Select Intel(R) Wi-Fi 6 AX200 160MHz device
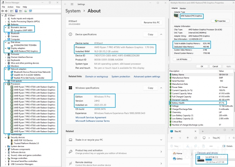 (x=27, y=75)
